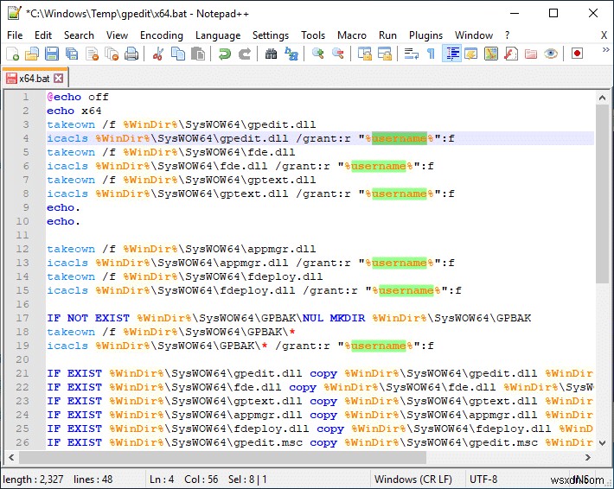This screenshot has width=614, height=489.
Task: Open the View menu
Action: coord(117,35)
